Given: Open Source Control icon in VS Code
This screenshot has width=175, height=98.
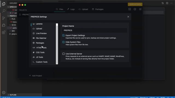Looking at the screenshot, I should (x=4, y=18).
